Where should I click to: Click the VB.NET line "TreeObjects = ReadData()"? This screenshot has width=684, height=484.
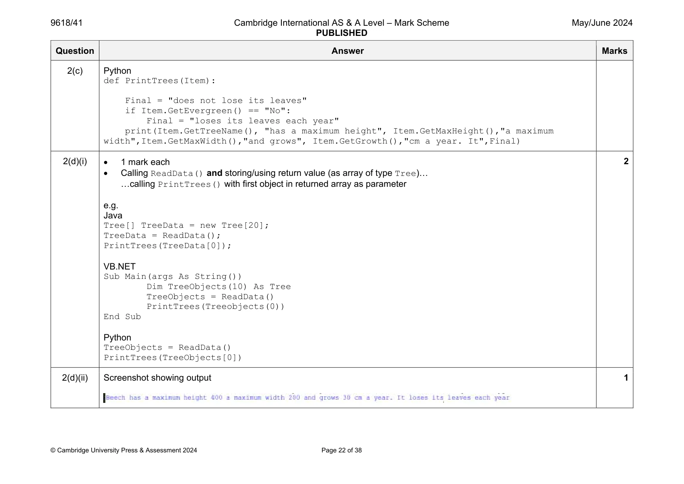point(210,297)
